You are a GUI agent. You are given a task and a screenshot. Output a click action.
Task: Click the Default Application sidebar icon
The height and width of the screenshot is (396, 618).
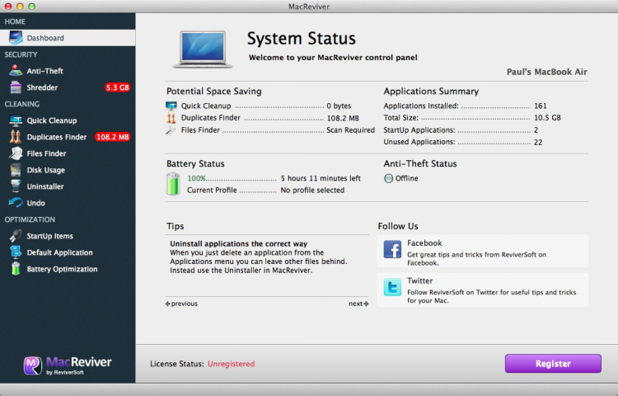coord(16,252)
